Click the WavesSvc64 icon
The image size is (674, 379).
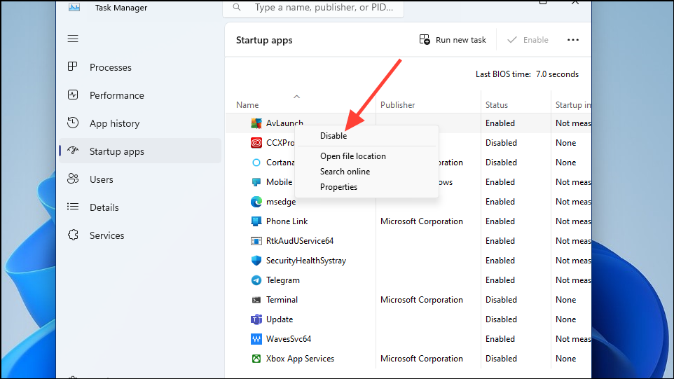click(x=256, y=339)
